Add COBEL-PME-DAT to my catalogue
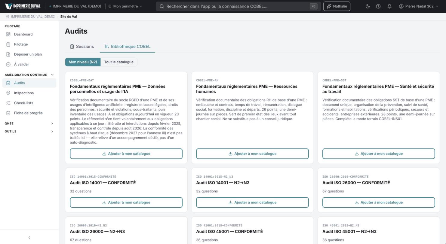Screen dimensions: 446x244 tap(126, 154)
